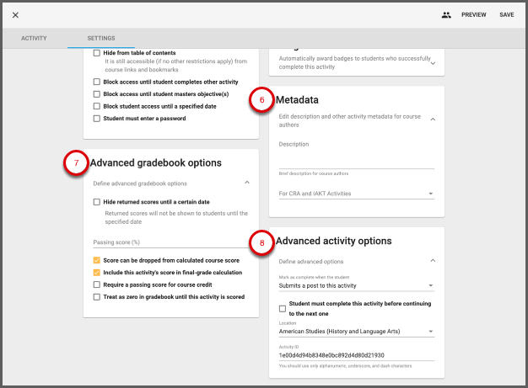Check Require a passing score for course credit
This screenshot has width=528, height=388.
pyautogui.click(x=96, y=284)
